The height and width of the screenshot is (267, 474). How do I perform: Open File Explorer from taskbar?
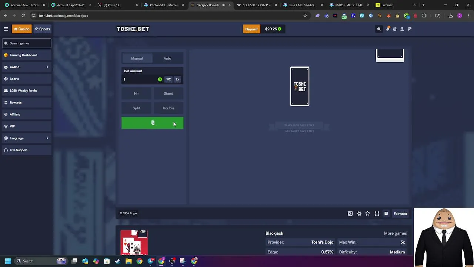128,261
